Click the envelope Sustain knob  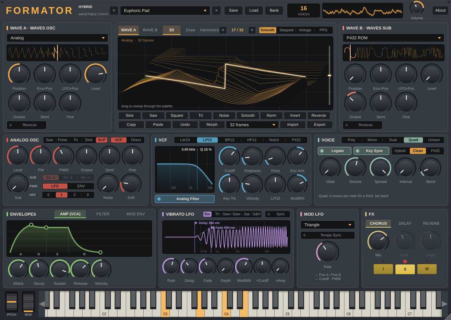[x=60, y=270]
